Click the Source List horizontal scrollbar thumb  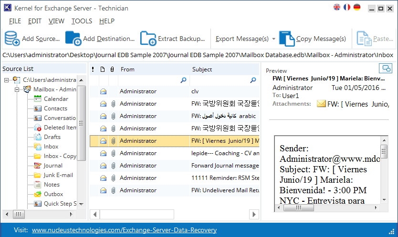pyautogui.click(x=19, y=215)
